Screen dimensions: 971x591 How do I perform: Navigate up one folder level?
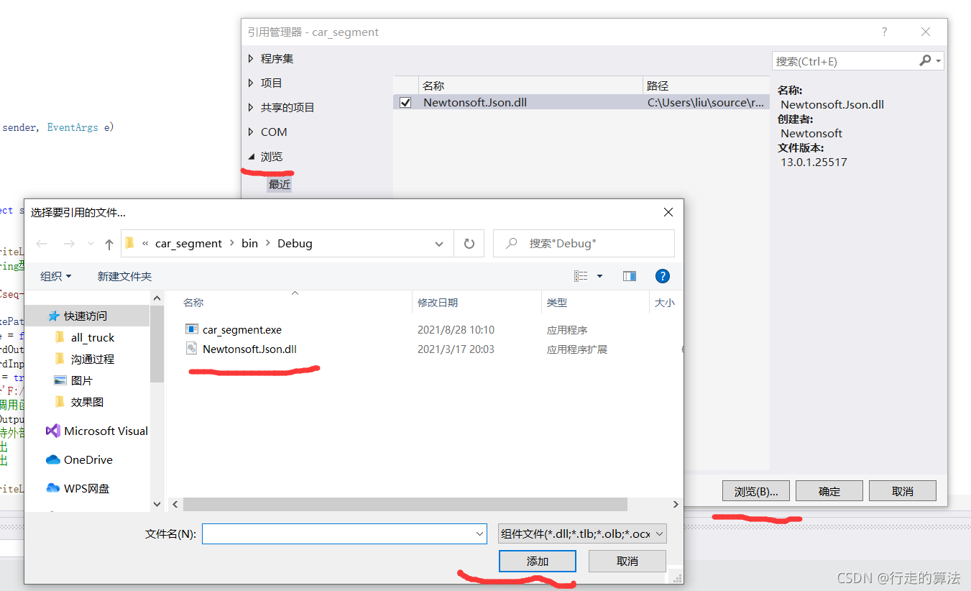coord(109,243)
